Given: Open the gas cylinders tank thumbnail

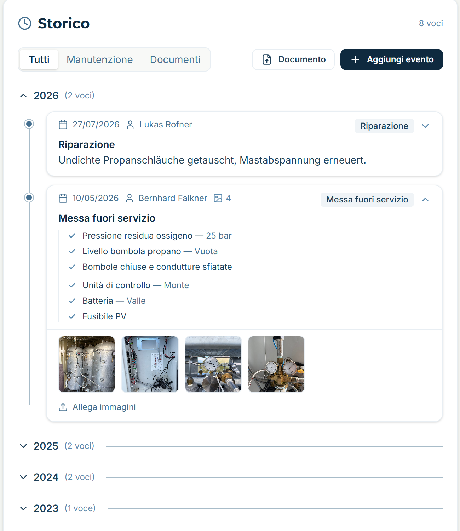Looking at the screenshot, I should point(87,364).
